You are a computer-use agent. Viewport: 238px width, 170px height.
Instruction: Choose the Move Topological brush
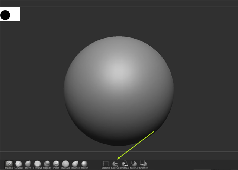coord(75,165)
